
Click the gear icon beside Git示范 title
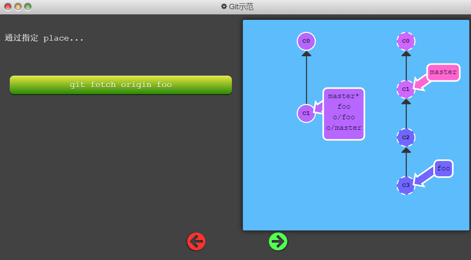pos(224,7)
